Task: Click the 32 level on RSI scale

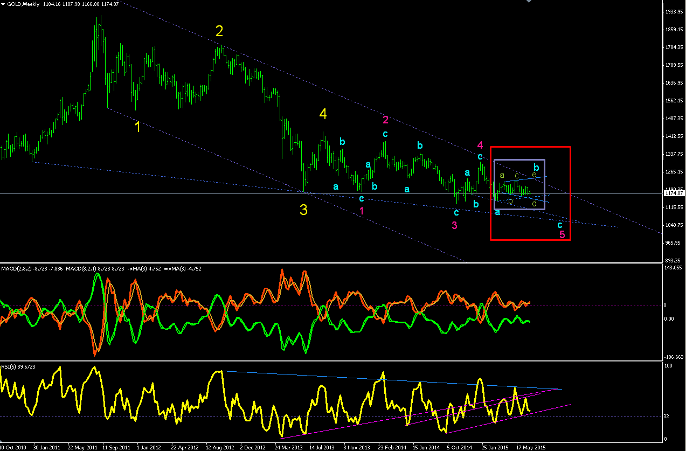Action: click(x=668, y=417)
